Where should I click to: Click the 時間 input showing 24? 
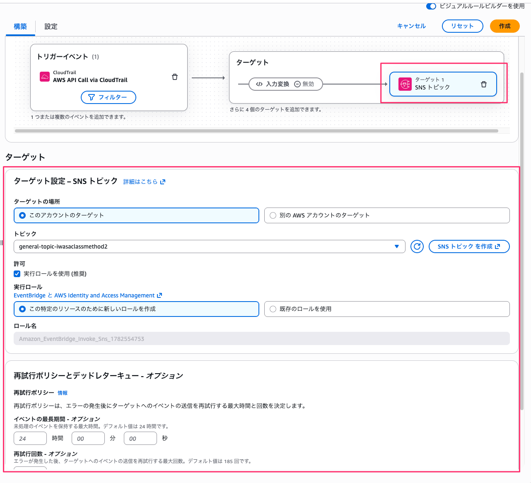(x=30, y=438)
